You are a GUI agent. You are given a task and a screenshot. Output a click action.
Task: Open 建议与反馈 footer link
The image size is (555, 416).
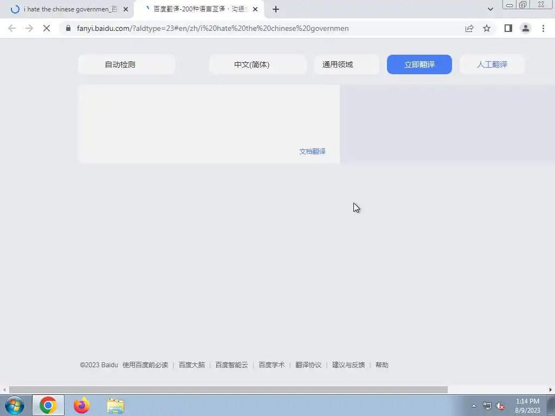tap(349, 365)
